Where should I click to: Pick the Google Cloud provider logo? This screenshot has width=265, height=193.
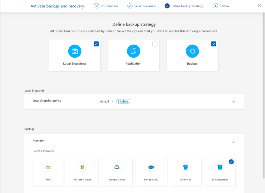[x=117, y=167]
